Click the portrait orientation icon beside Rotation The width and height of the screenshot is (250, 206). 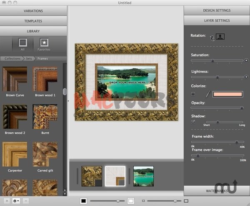point(221,37)
